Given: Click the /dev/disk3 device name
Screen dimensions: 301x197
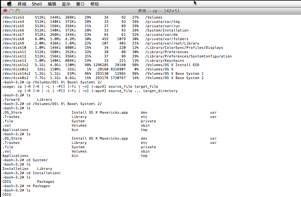Looking at the screenshot, I should pos(13,17).
